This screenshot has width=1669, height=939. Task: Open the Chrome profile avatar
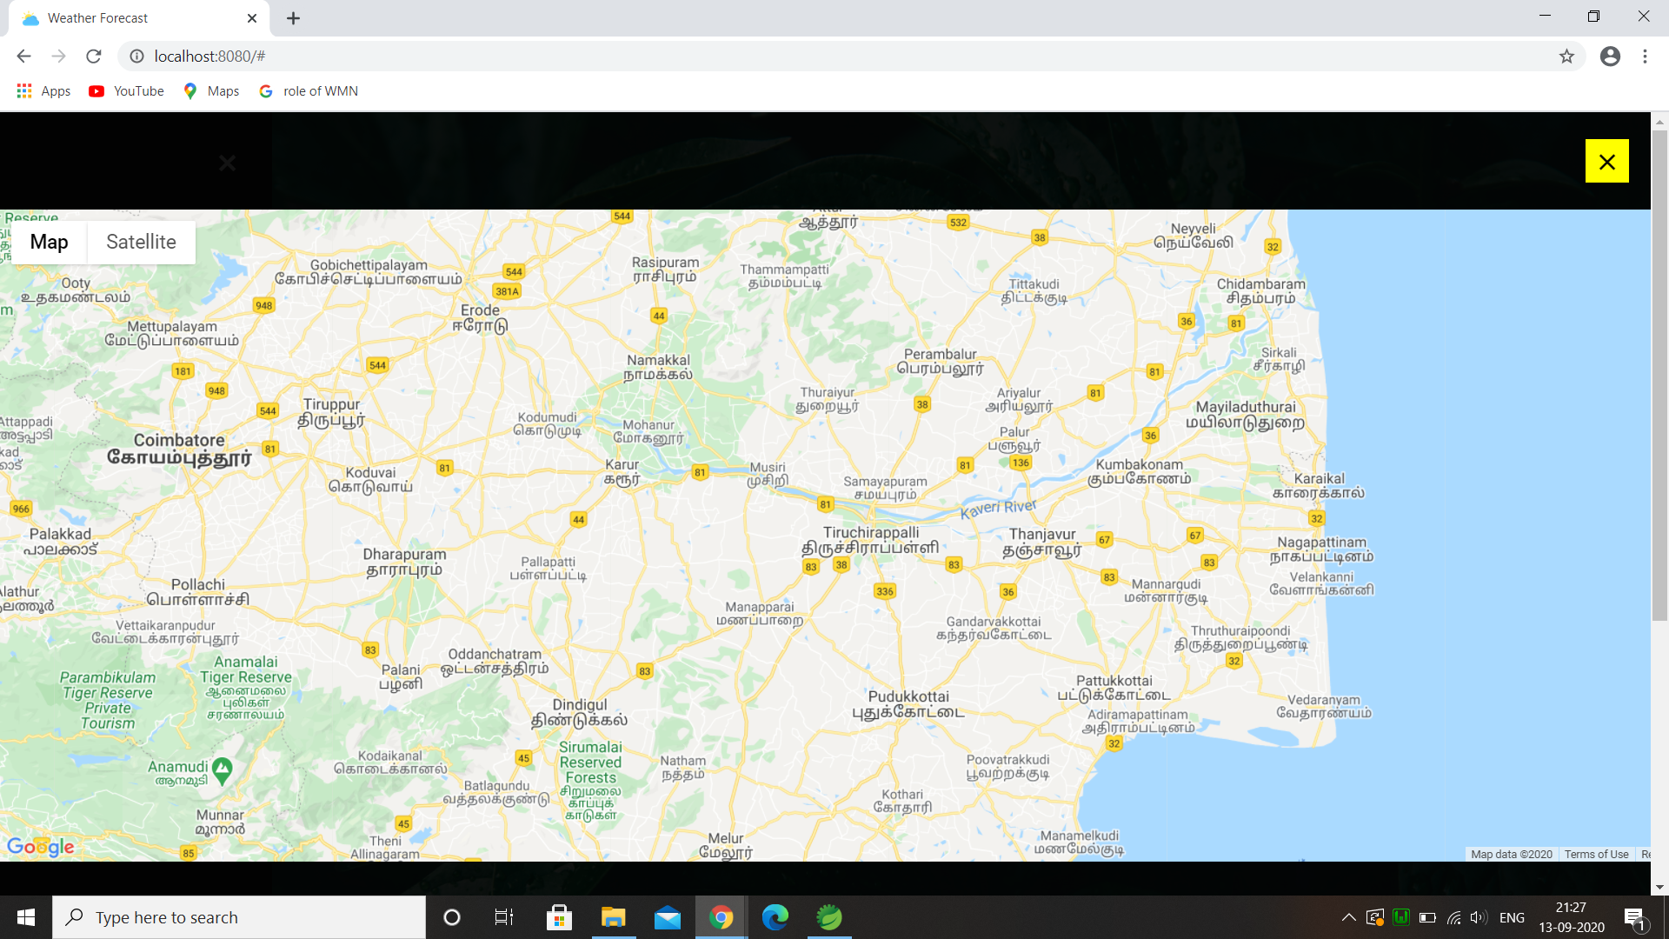[1610, 56]
